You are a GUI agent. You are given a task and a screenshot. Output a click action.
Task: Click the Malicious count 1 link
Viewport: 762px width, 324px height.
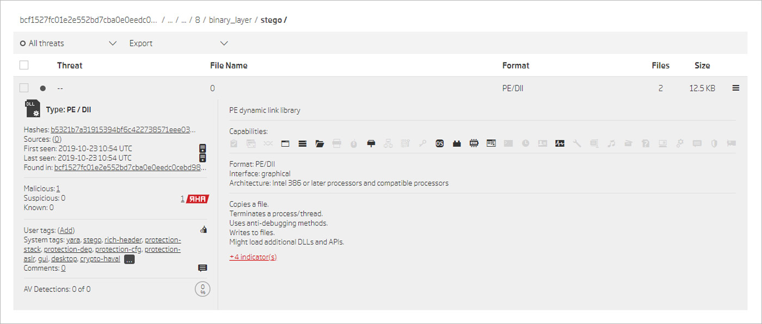click(58, 189)
